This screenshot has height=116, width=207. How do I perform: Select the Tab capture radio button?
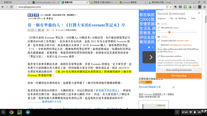168,19
